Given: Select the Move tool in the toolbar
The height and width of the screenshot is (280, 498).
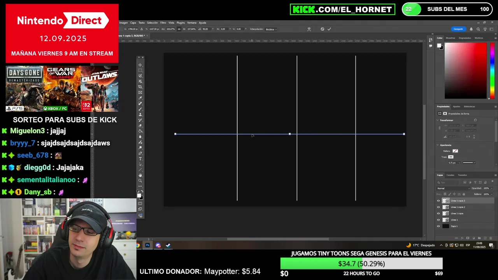Looking at the screenshot, I should 140,65.
